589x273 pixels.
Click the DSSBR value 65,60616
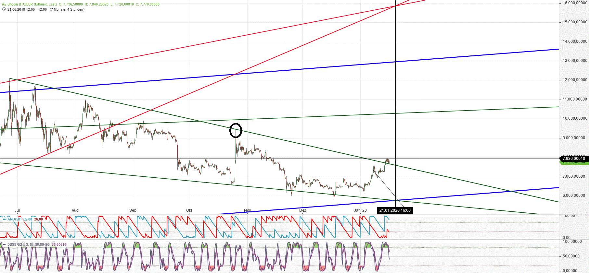59,244
